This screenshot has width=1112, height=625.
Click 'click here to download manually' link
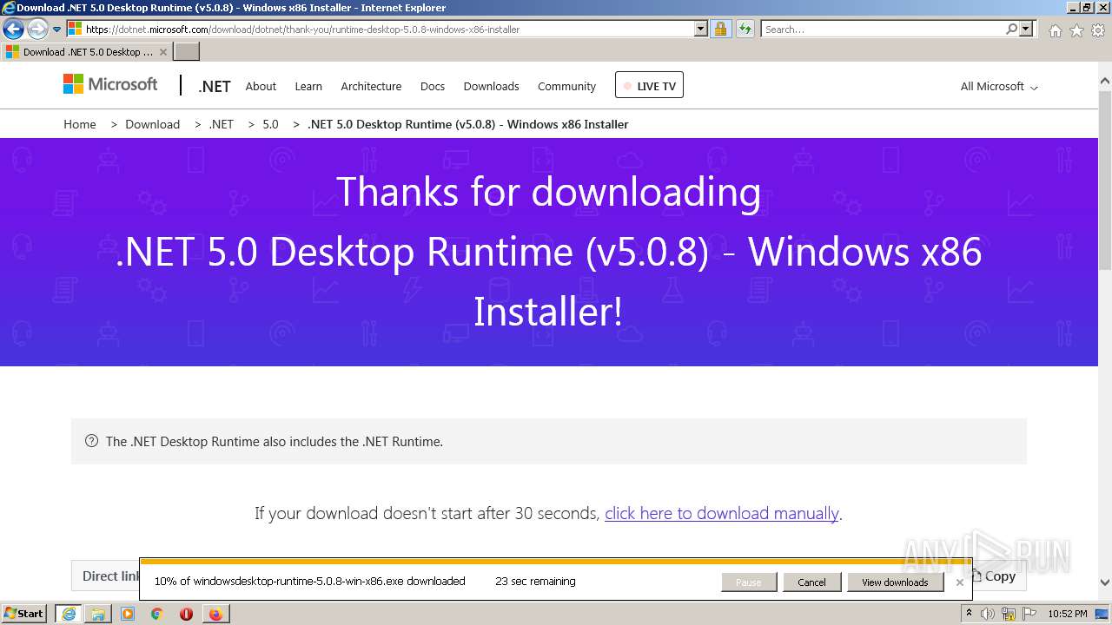coord(721,513)
